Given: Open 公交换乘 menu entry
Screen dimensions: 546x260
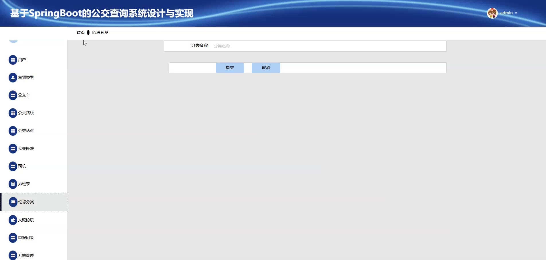Looking at the screenshot, I should tap(34, 149).
